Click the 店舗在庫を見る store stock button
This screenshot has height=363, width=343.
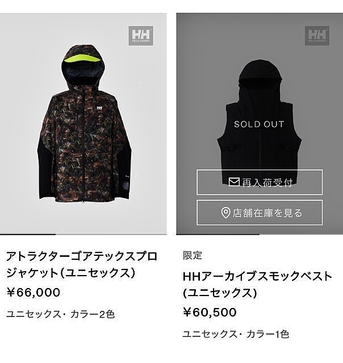point(260,213)
